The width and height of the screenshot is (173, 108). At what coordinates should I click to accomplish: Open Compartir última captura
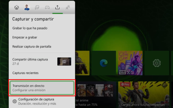[42, 61]
